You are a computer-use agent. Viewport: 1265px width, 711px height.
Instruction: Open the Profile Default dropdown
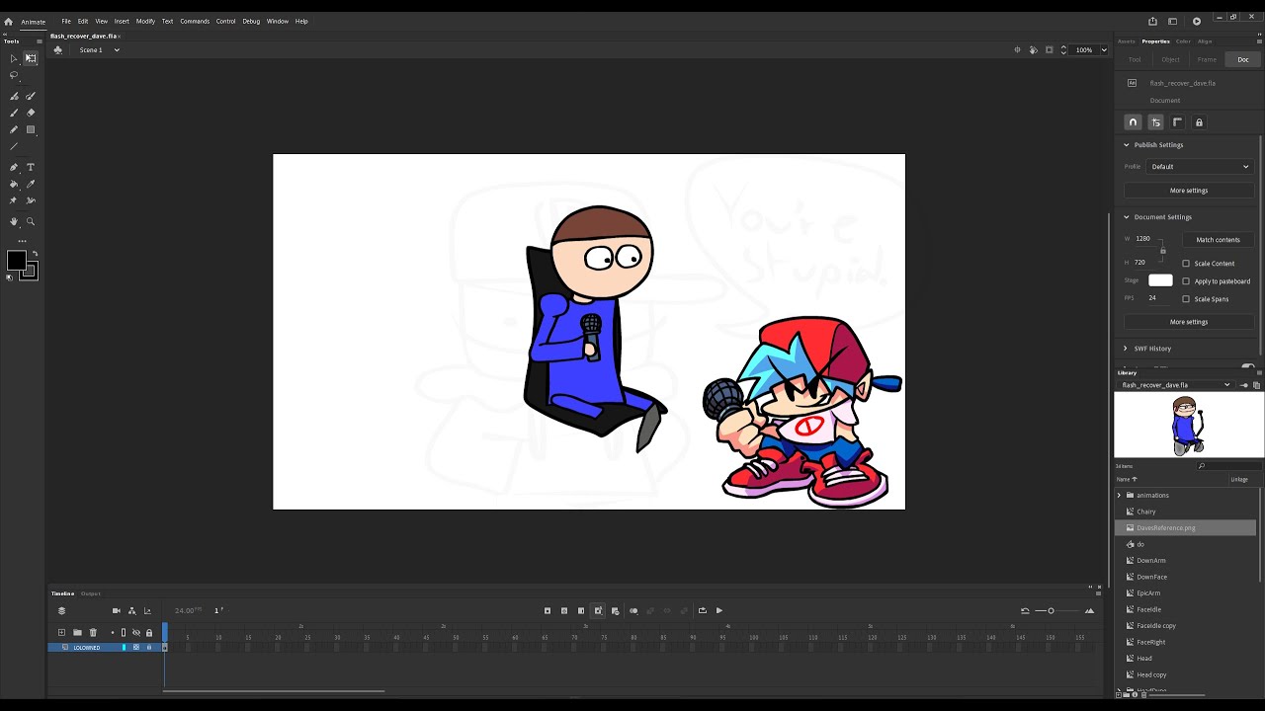[1200, 167]
